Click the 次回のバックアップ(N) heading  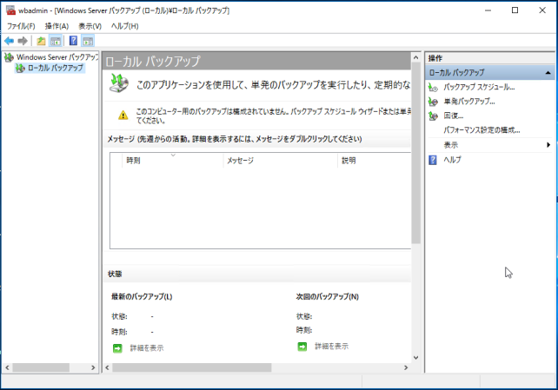pyautogui.click(x=327, y=296)
